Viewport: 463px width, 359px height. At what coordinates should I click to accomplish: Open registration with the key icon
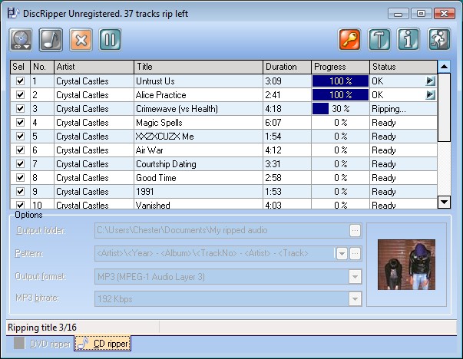point(350,39)
